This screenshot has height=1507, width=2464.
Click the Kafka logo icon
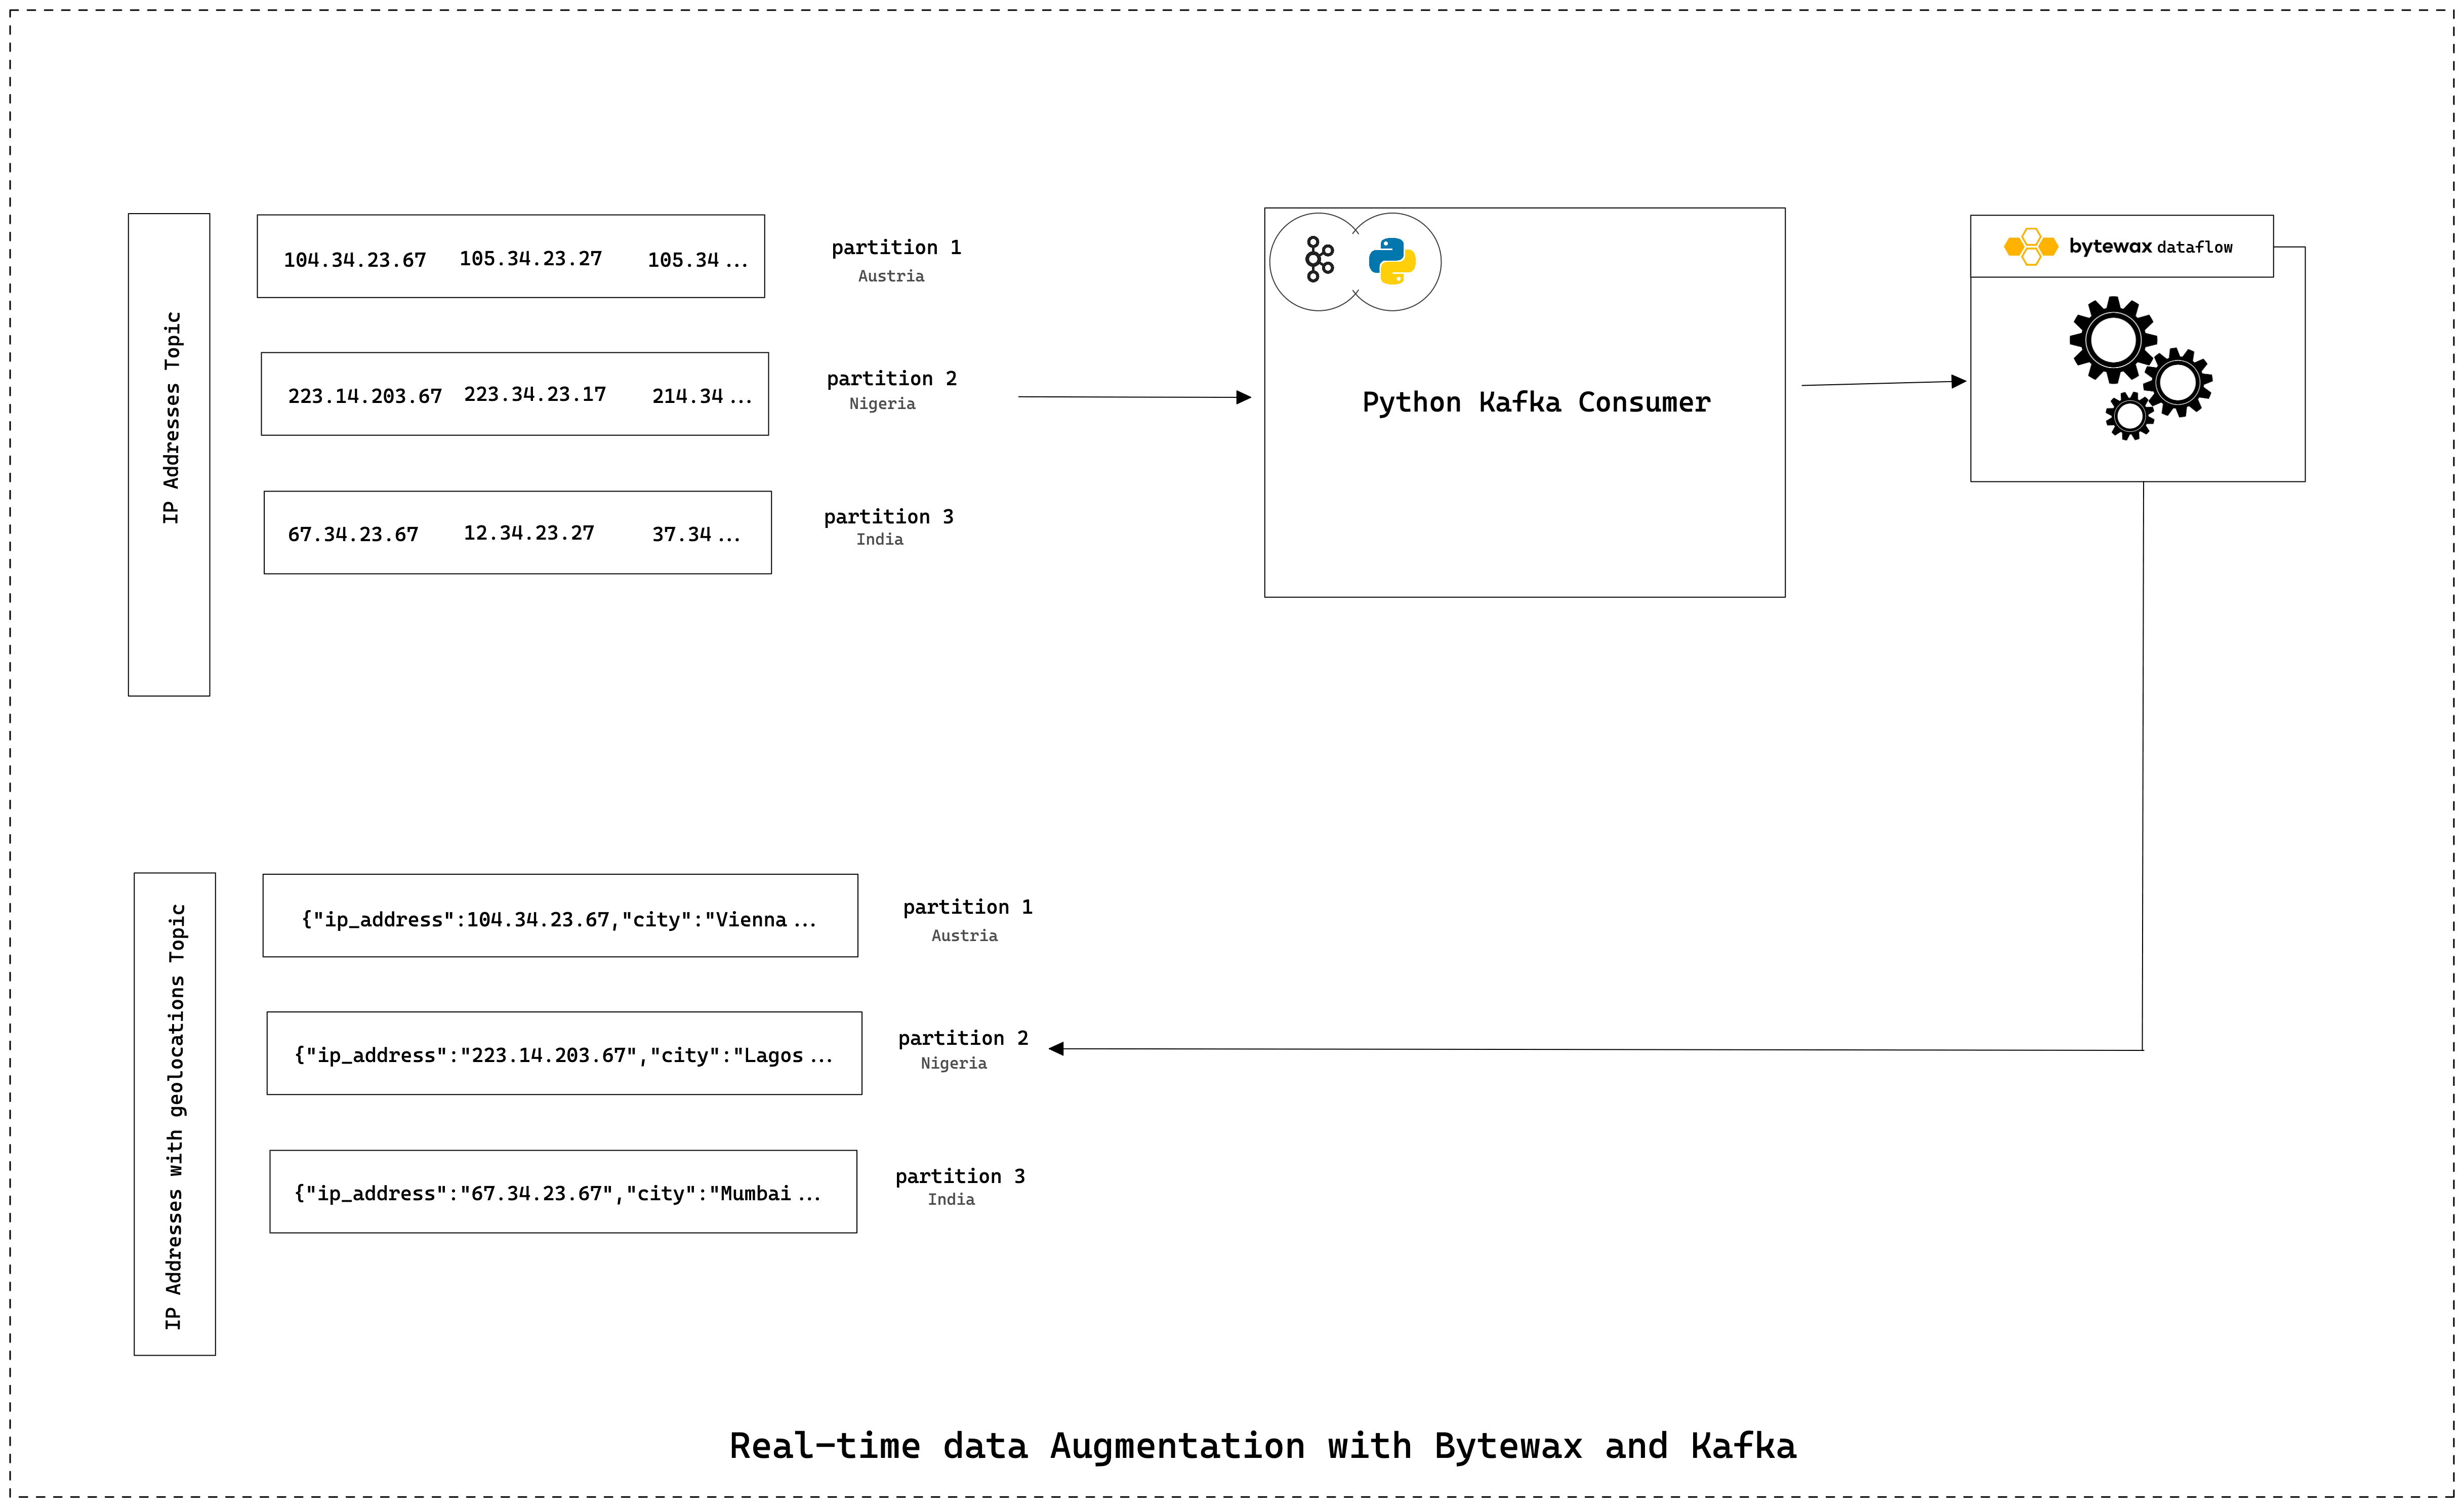1319,260
